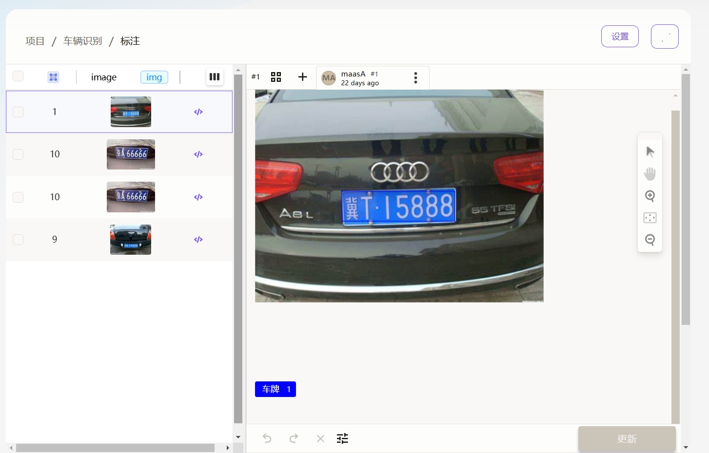
Task: Click the 标注 breadcrumb text
Action: [130, 41]
